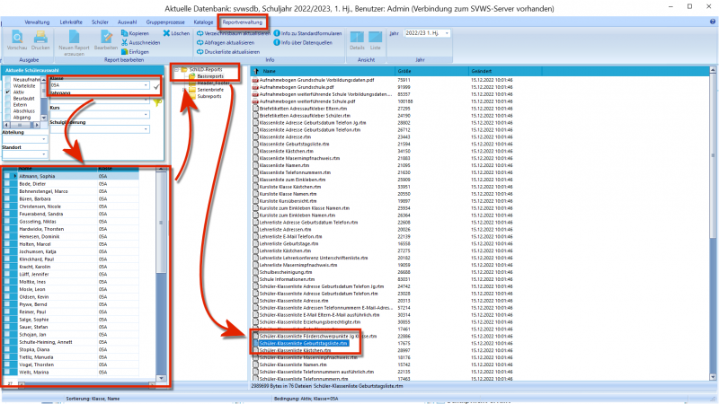Image resolution: width=719 pixels, height=404 pixels.
Task: Click the help icon at top right
Action: [713, 22]
